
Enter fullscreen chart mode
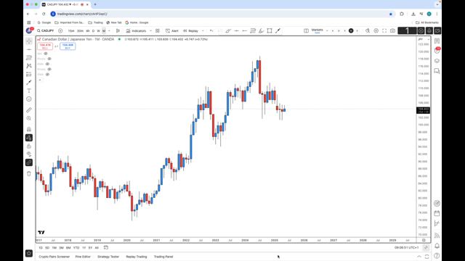click(384, 30)
